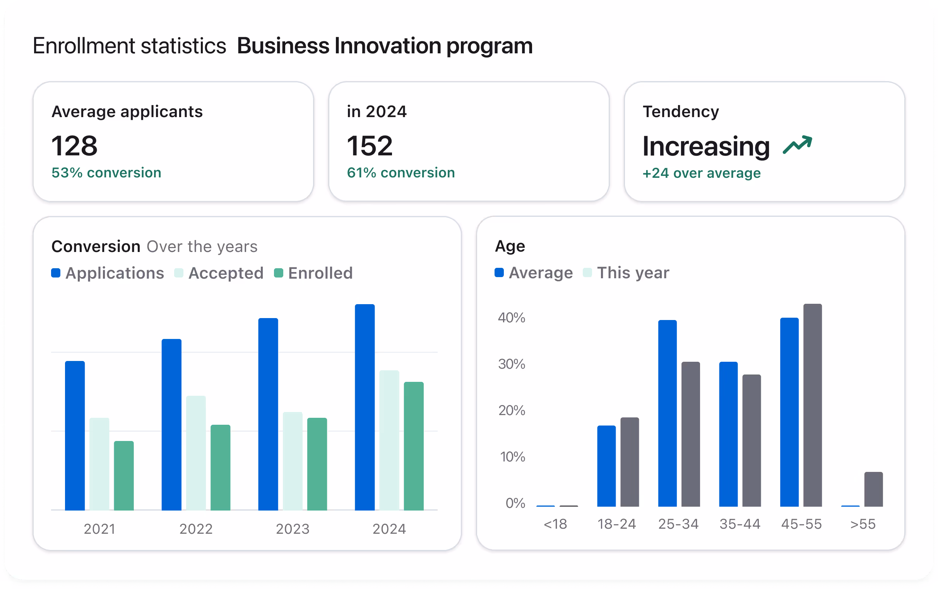
Task: Click the 18-24 age group label
Action: (617, 524)
